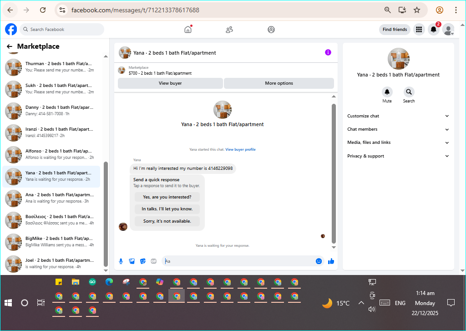Viewport: 466px width, 331px height.
Task: Open the emoji picker smiley icon
Action: point(319,261)
